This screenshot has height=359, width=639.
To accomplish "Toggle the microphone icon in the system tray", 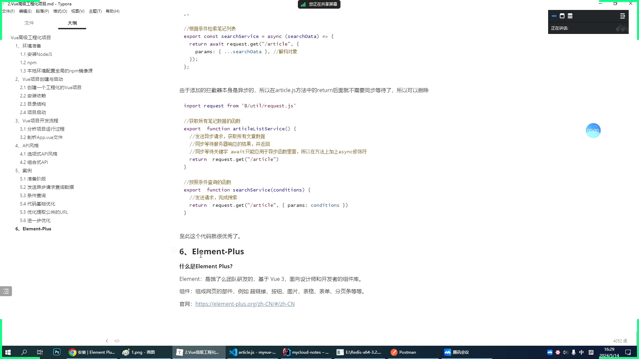I will (x=573, y=352).
